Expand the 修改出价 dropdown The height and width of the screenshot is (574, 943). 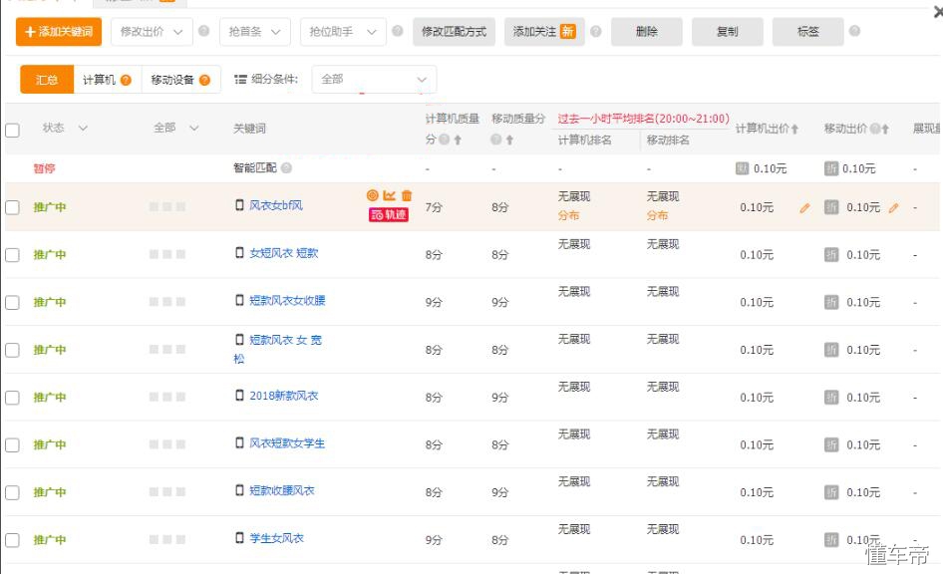coord(152,31)
